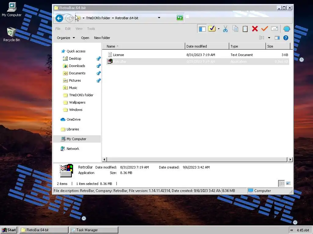This screenshot has height=234, width=313.
Task: Open the View menu
Action: (x=79, y=29)
